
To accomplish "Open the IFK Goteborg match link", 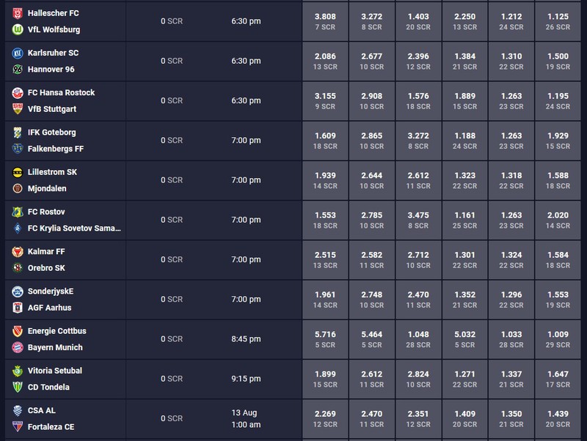I will pos(51,133).
